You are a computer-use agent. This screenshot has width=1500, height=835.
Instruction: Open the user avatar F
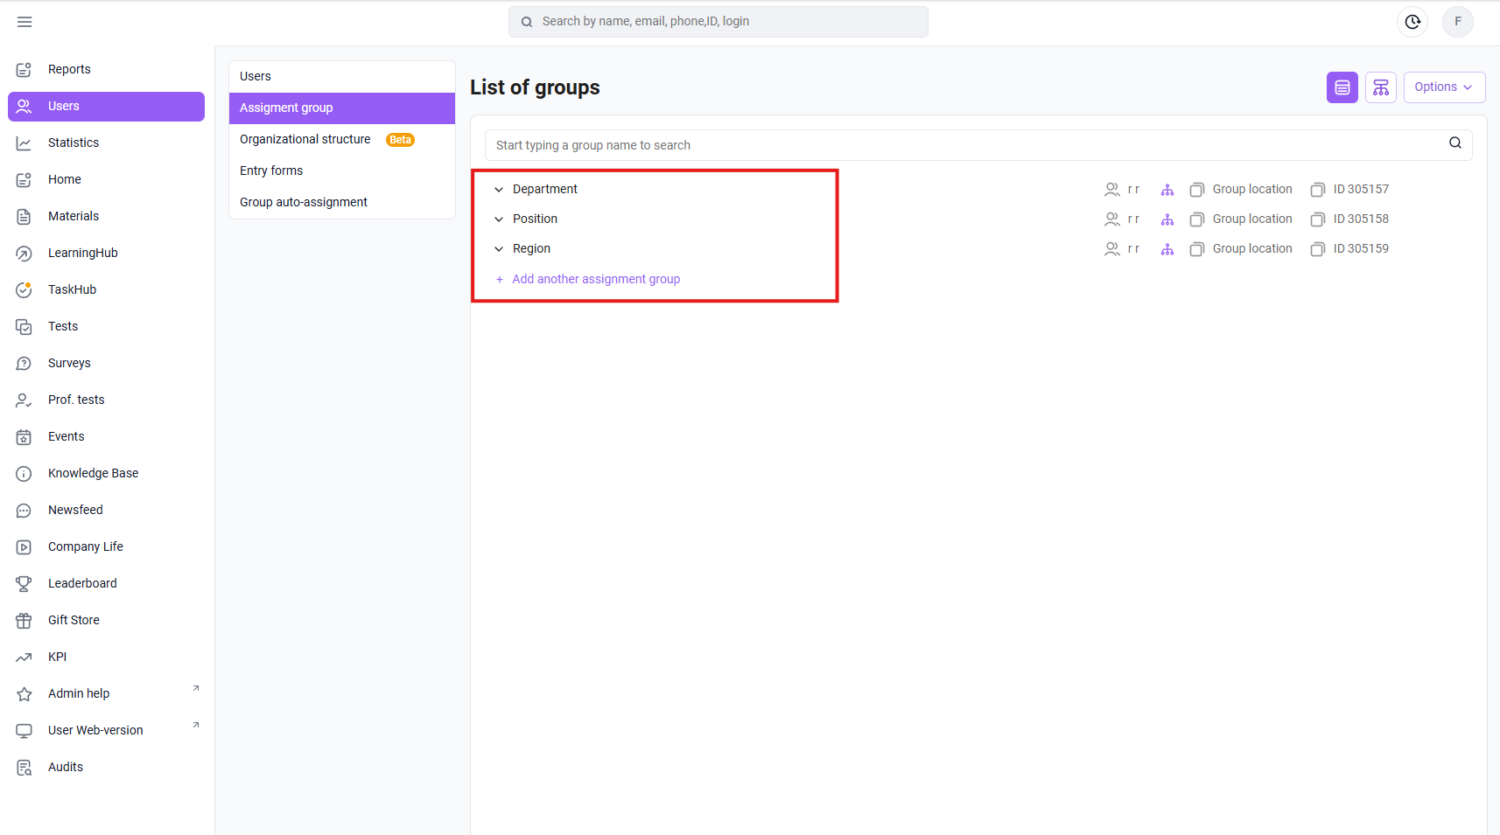pos(1458,22)
